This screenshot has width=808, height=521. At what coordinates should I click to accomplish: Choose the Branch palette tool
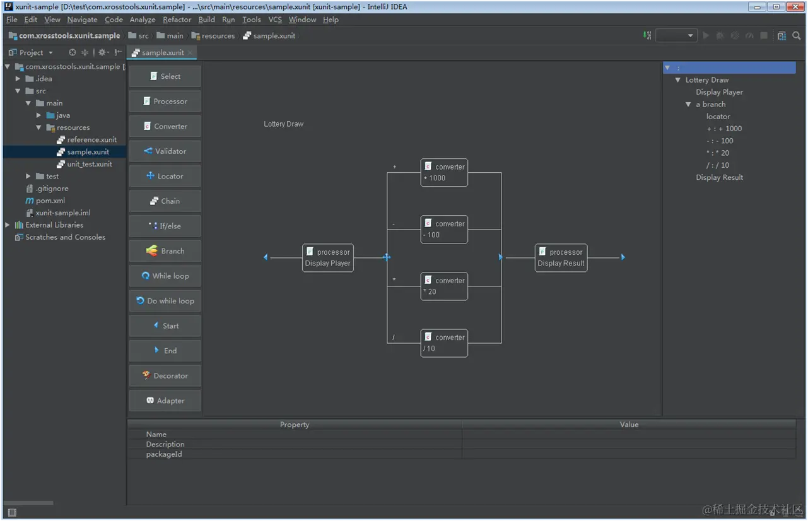[165, 251]
